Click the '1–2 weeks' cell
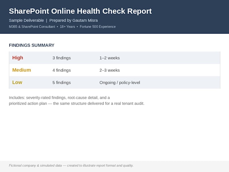229x172 pixels. click(109, 58)
